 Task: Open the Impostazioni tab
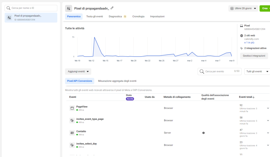157,17
